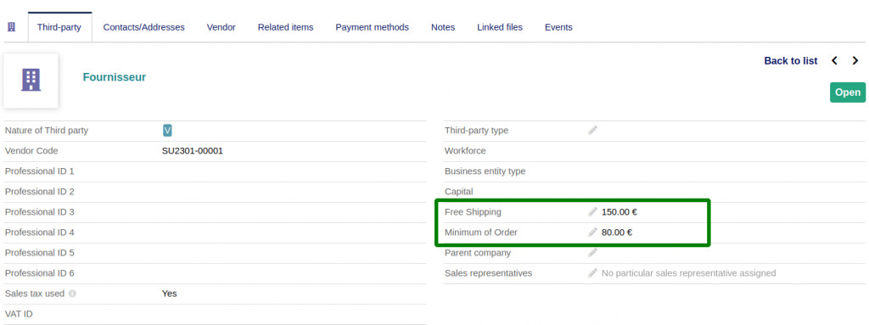
Task: Click the Nature of Third party label
Action: [x=47, y=131]
